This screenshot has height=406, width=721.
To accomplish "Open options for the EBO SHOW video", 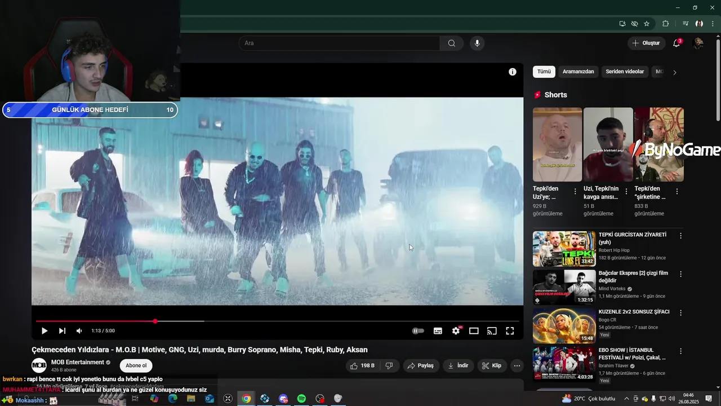I will 680,351.
